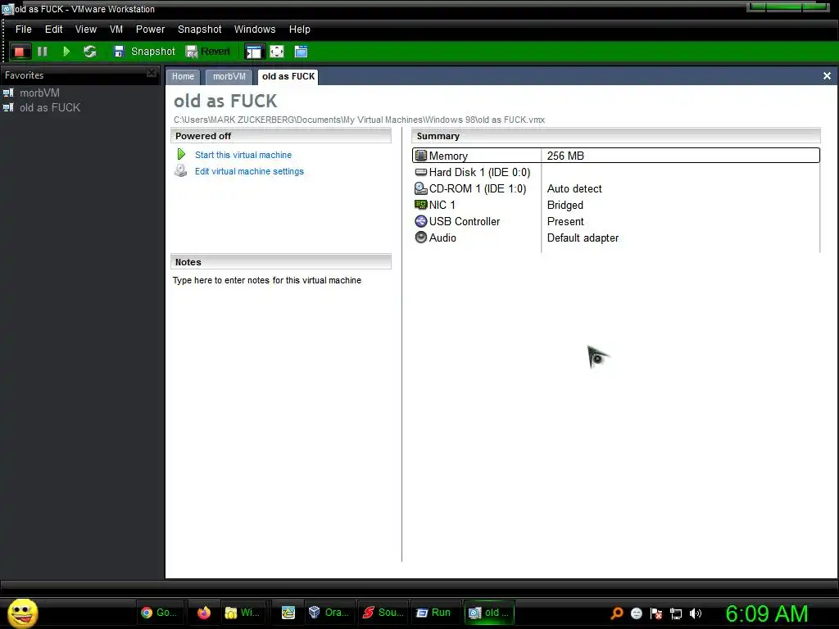
Task: Close the Favorites panel
Action: (x=152, y=72)
